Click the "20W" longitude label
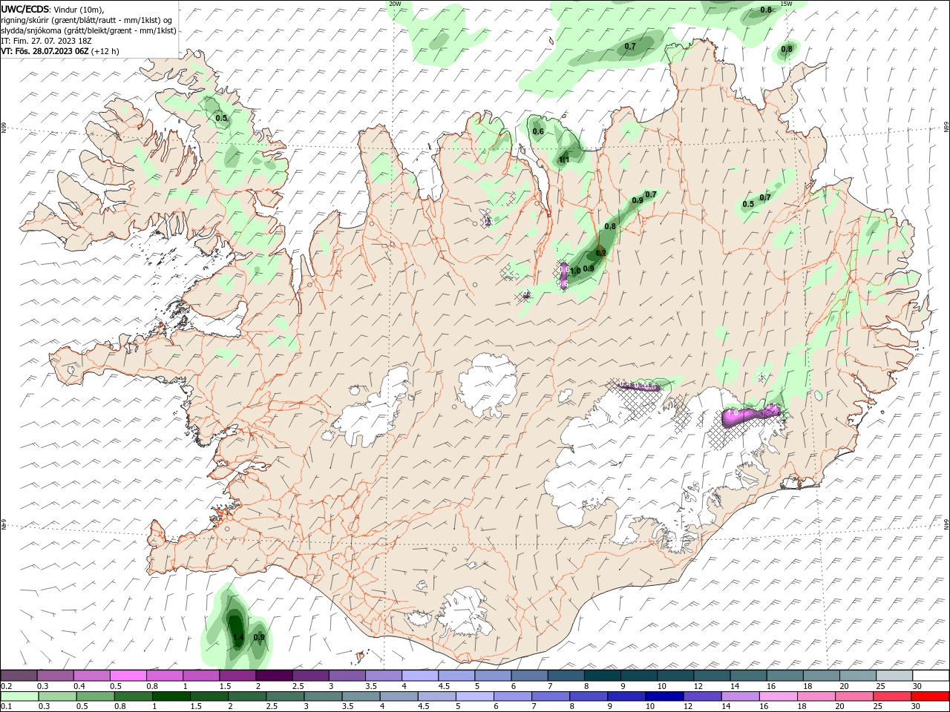Screen dimensions: 950x712 395,4
